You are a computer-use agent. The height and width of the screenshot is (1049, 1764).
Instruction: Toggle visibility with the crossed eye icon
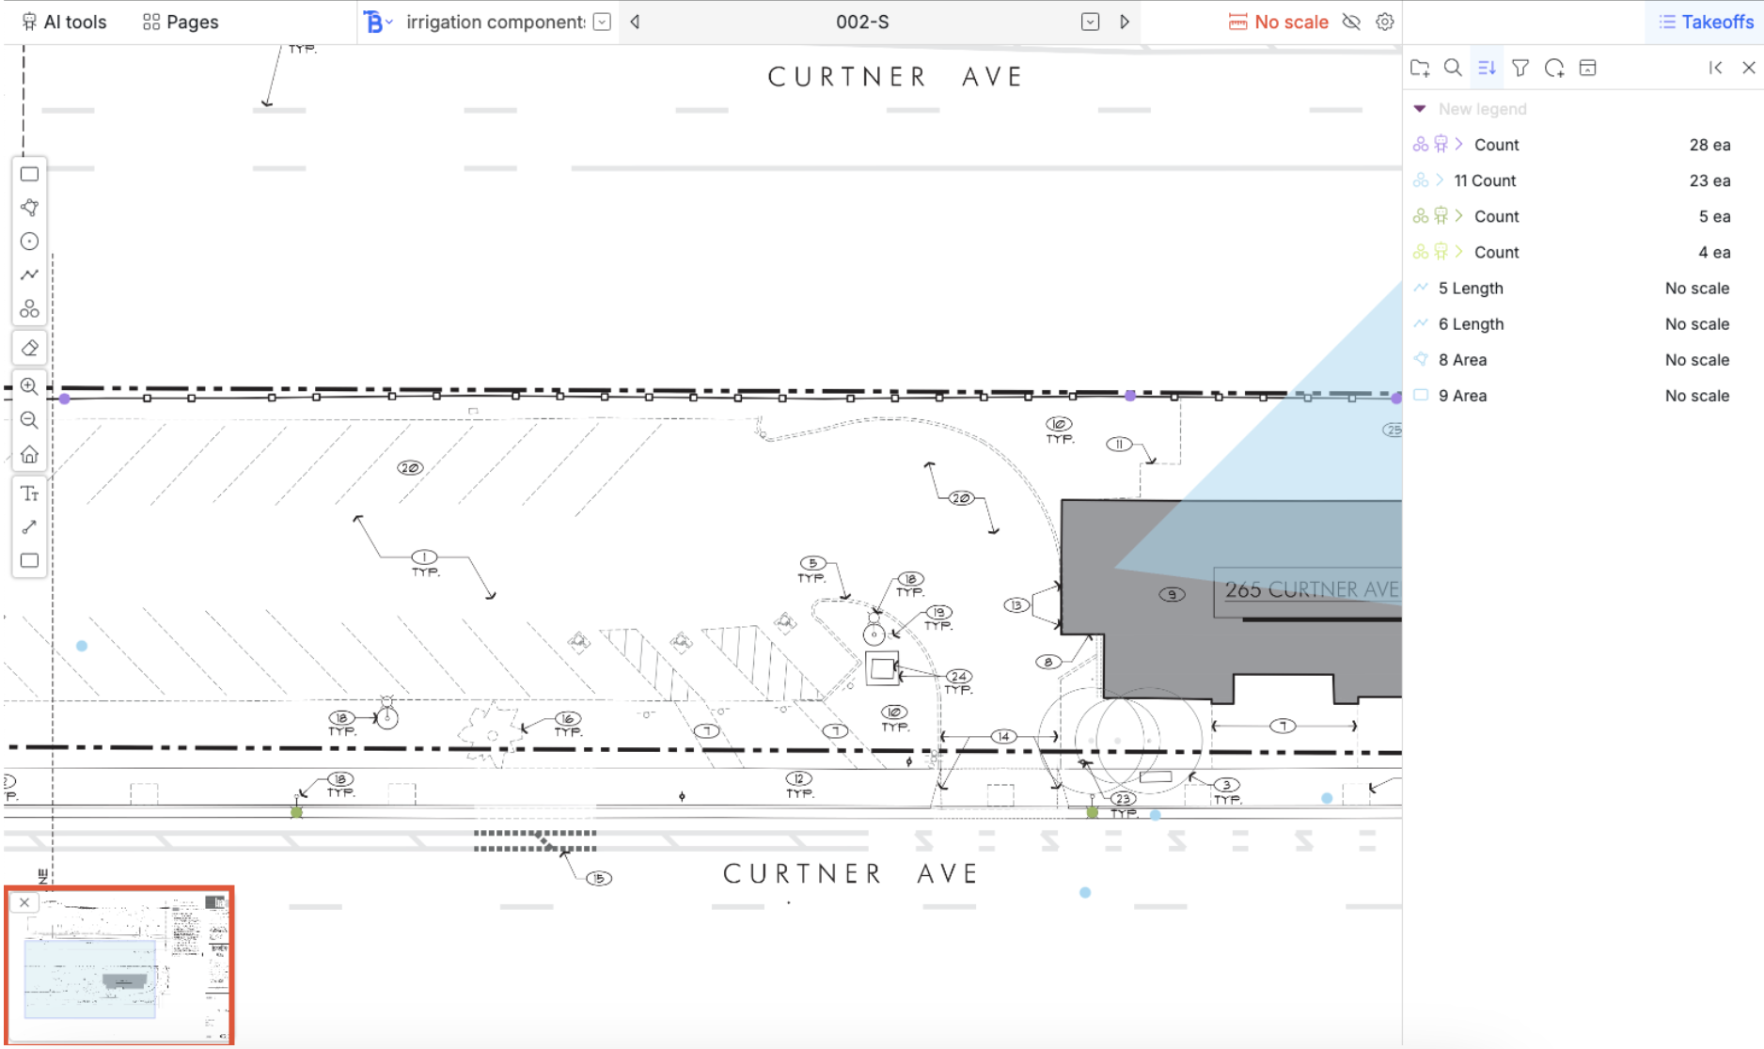pos(1351,22)
